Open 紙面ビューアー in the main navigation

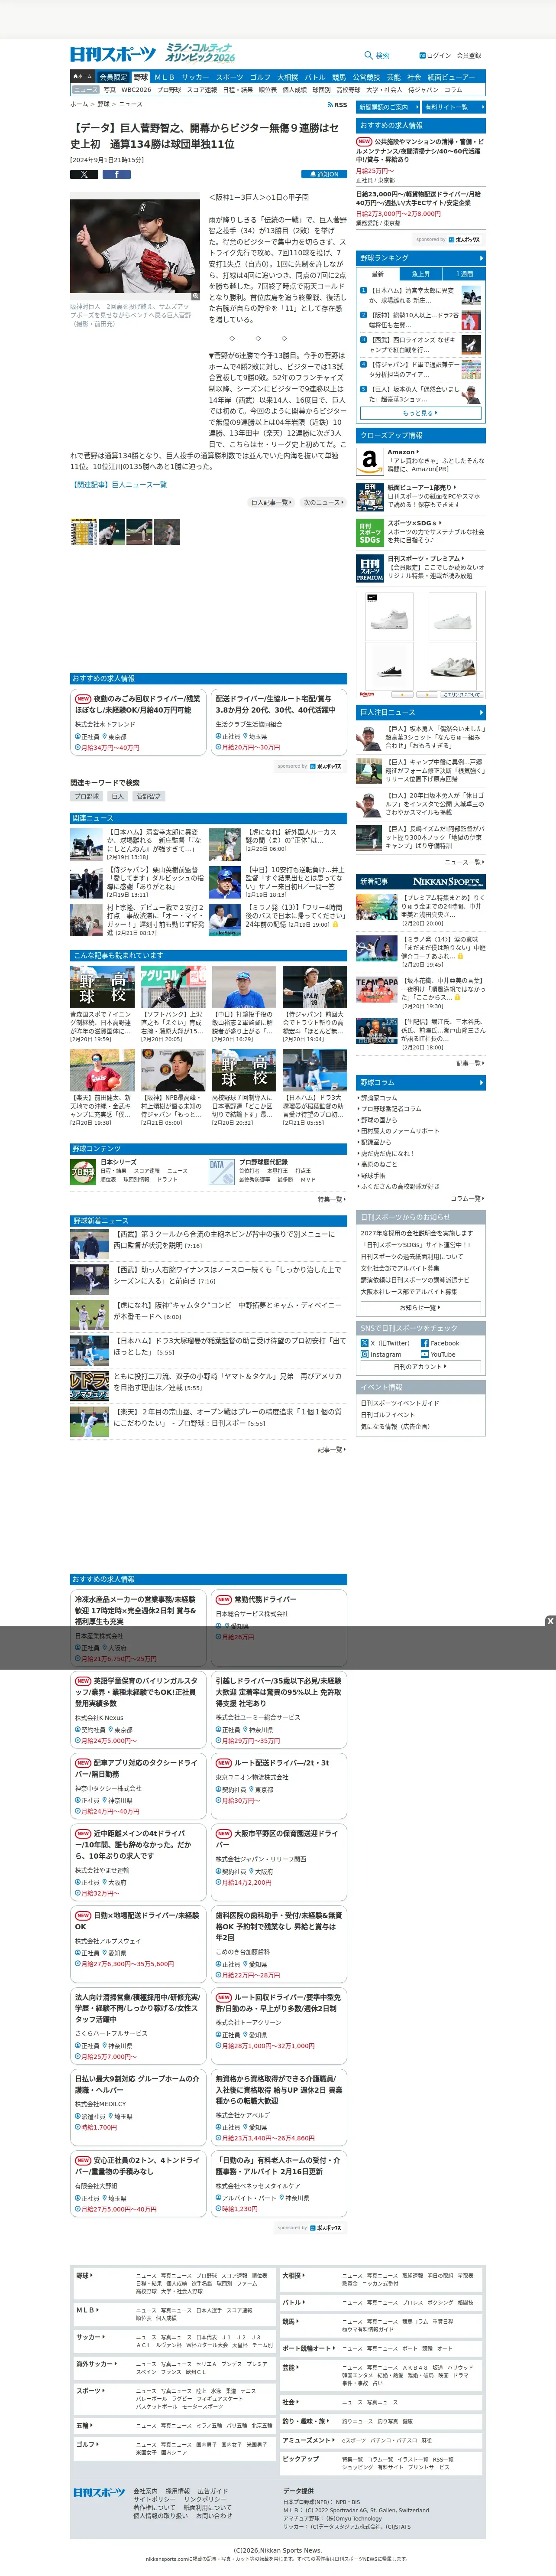click(x=451, y=77)
